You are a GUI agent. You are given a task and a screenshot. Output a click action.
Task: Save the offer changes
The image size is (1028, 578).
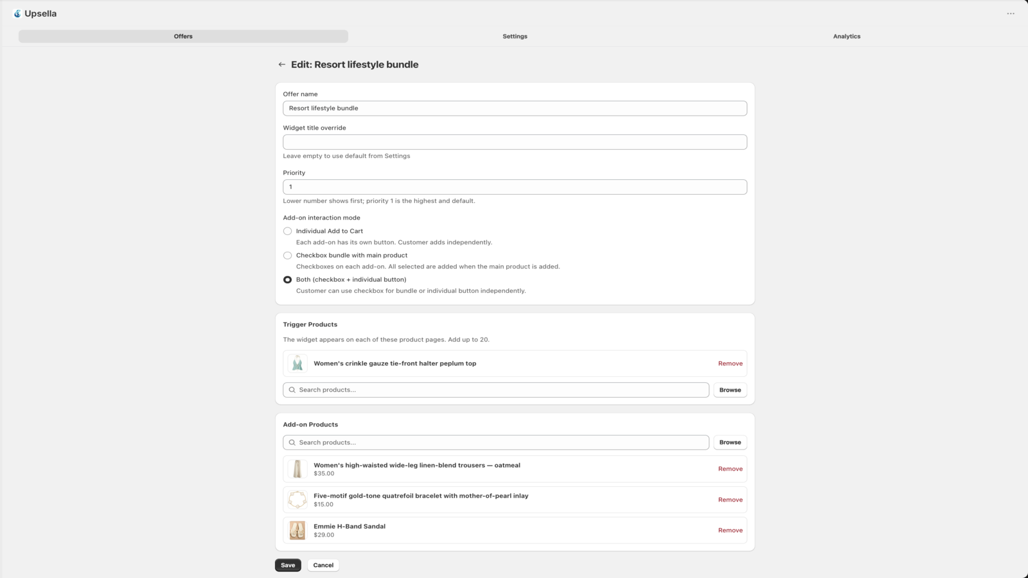(x=288, y=565)
